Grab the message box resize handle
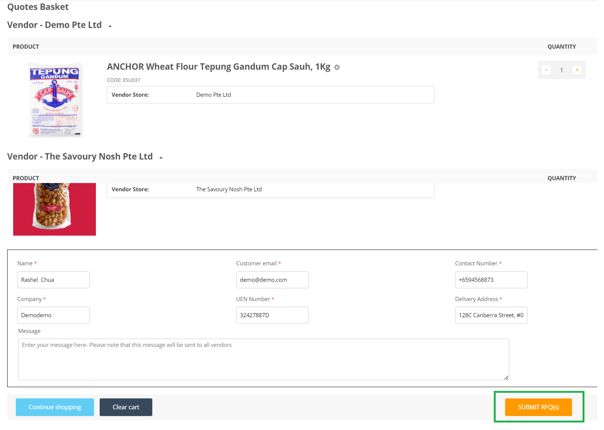604x430 pixels. pyautogui.click(x=506, y=378)
